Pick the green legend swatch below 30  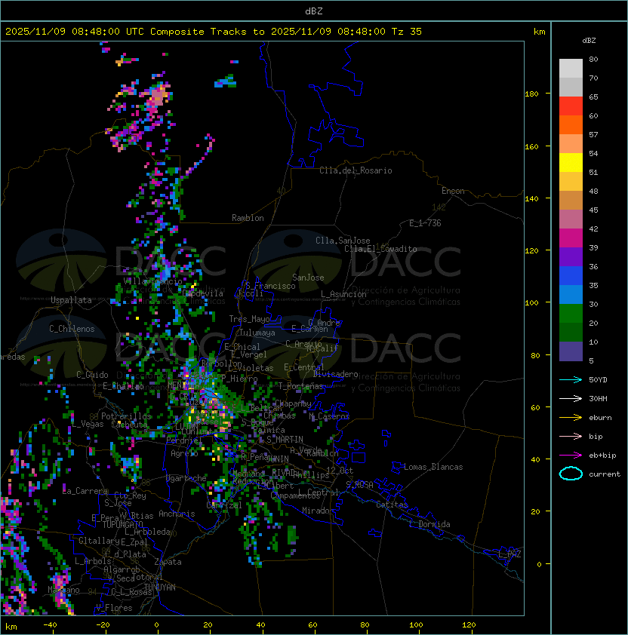pyautogui.click(x=571, y=314)
